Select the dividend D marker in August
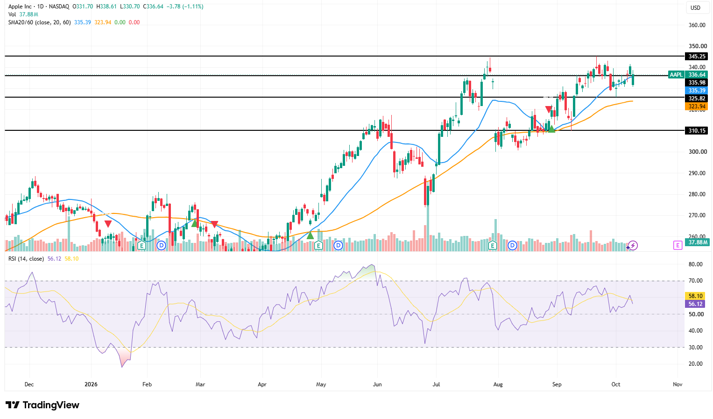713x419 pixels. [512, 245]
